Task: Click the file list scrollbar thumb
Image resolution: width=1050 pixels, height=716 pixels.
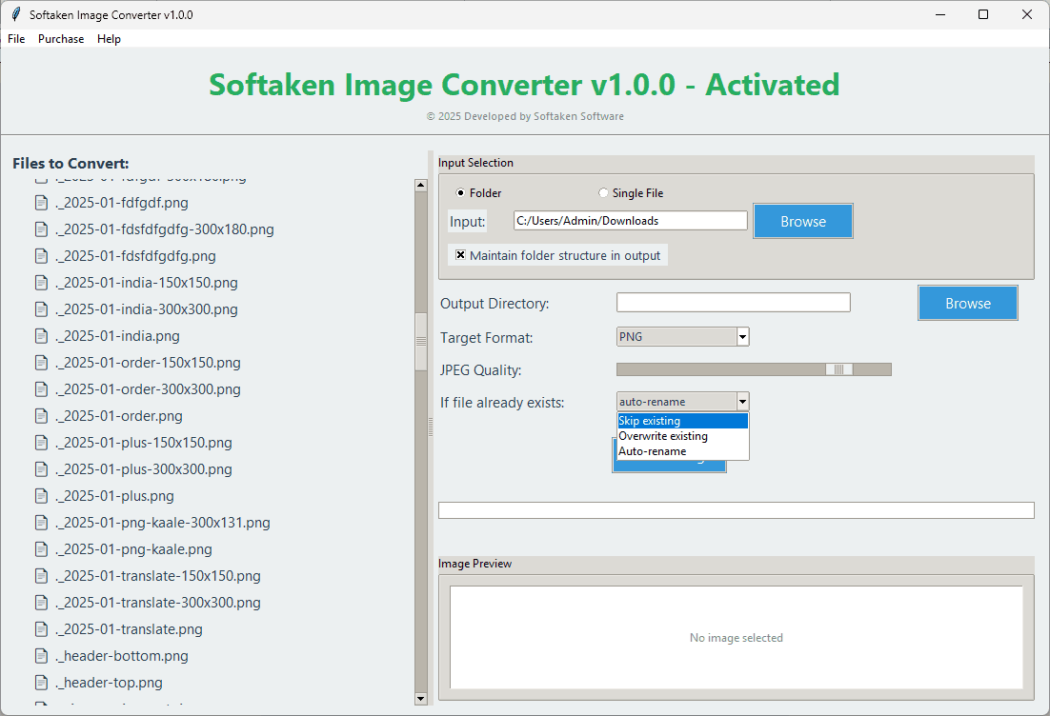Action: tap(420, 341)
